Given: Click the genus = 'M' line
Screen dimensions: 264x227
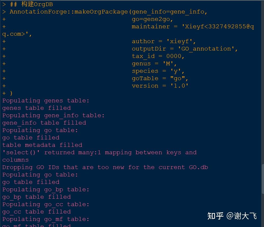Looking at the screenshot, I should (x=154, y=63).
